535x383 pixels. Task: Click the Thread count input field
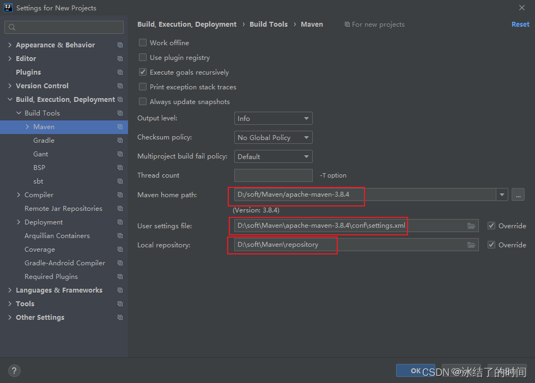(x=273, y=175)
